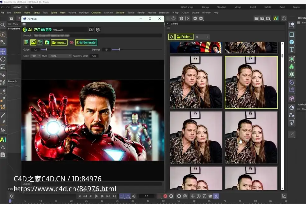Toggle the highlighted rightmost key option button
The width and height of the screenshot is (306, 204).
click(216, 196)
